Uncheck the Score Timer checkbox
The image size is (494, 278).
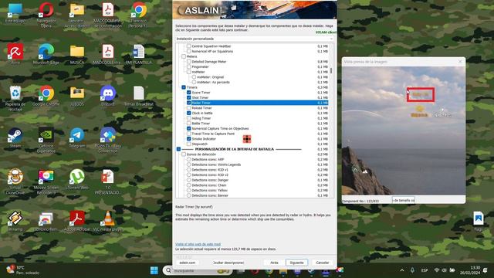tap(188, 93)
